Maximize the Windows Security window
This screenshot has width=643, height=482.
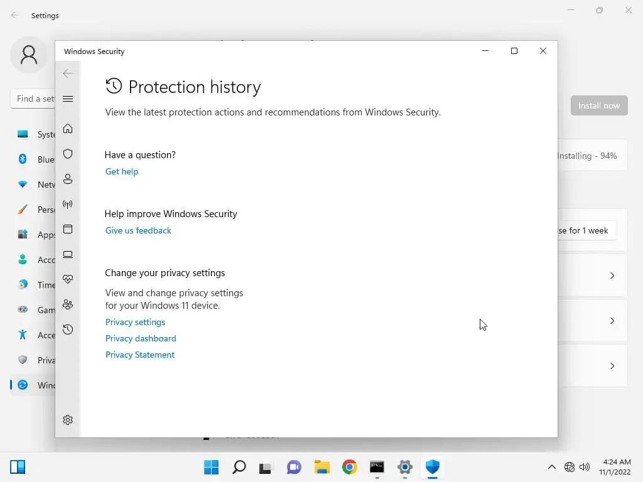tap(514, 51)
